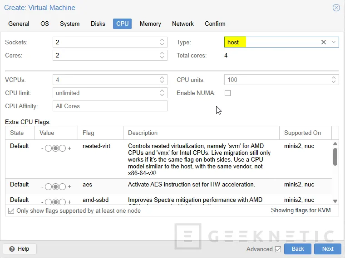
Task: Click the flags list scroll down arrow
Action: click(x=335, y=201)
